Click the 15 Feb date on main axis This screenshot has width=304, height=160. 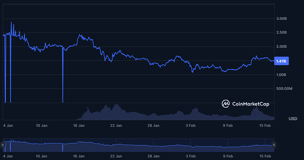(265, 126)
